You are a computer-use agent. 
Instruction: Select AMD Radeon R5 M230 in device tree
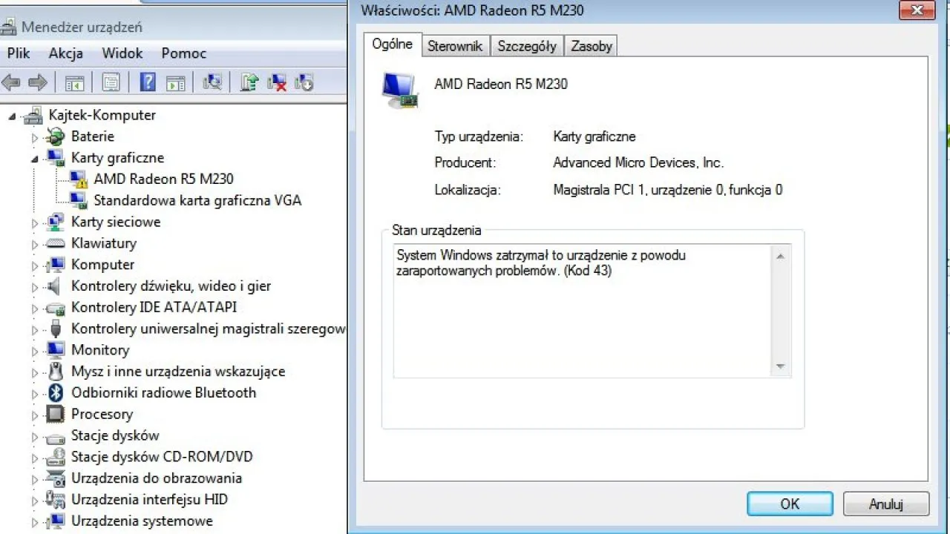point(163,179)
